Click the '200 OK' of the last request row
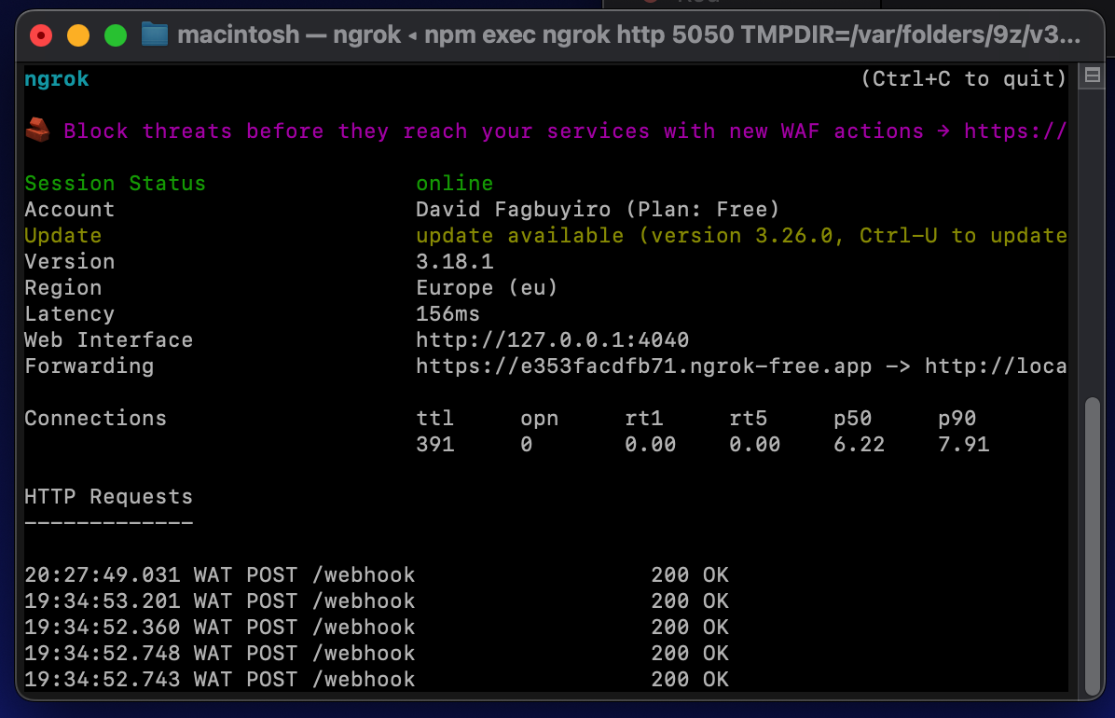The image size is (1115, 718). [689, 680]
